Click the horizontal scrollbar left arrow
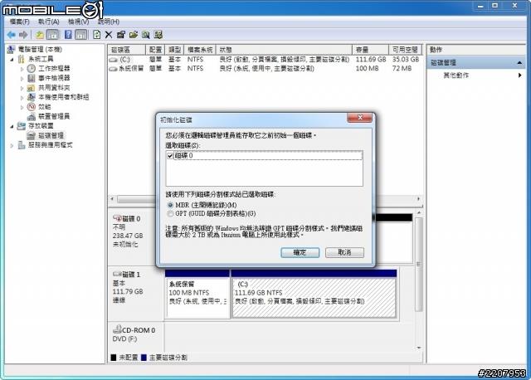 (112, 199)
